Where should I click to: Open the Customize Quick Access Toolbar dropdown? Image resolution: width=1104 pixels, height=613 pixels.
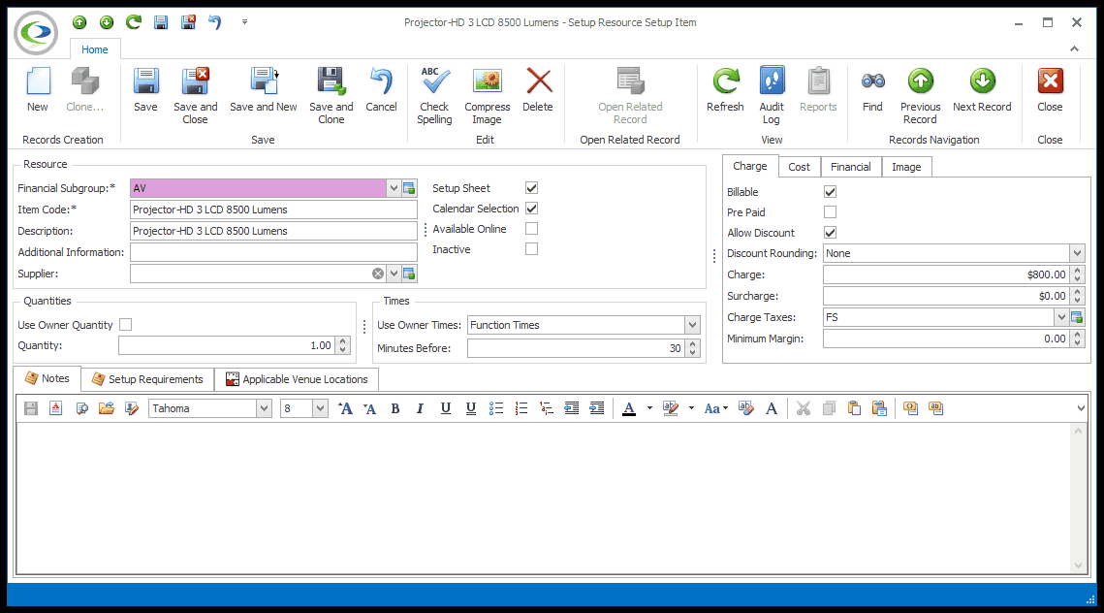[x=244, y=22]
